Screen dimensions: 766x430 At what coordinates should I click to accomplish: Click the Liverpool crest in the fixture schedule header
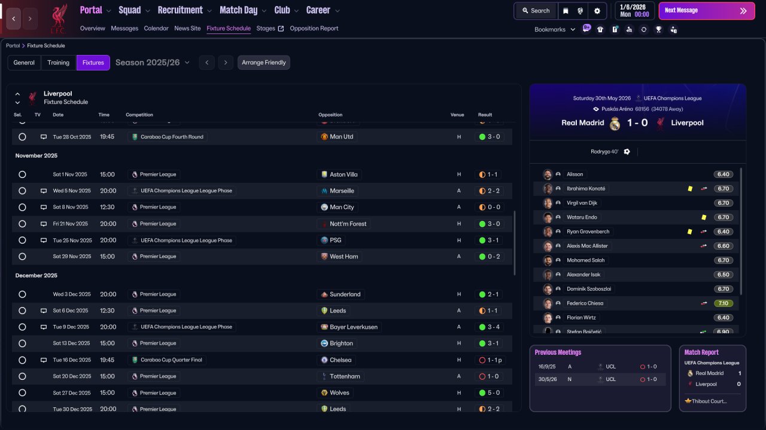[33, 98]
